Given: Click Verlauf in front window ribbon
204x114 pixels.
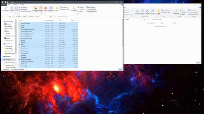Looking at the screenshot, I should pos(80,11).
